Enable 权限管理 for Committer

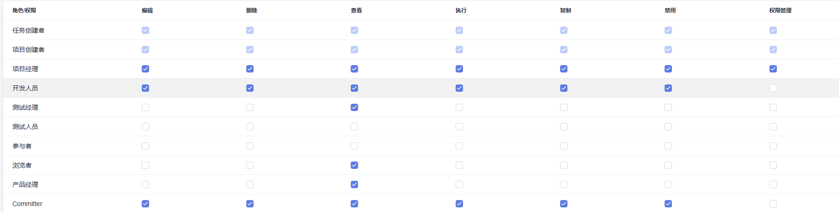[x=773, y=204]
